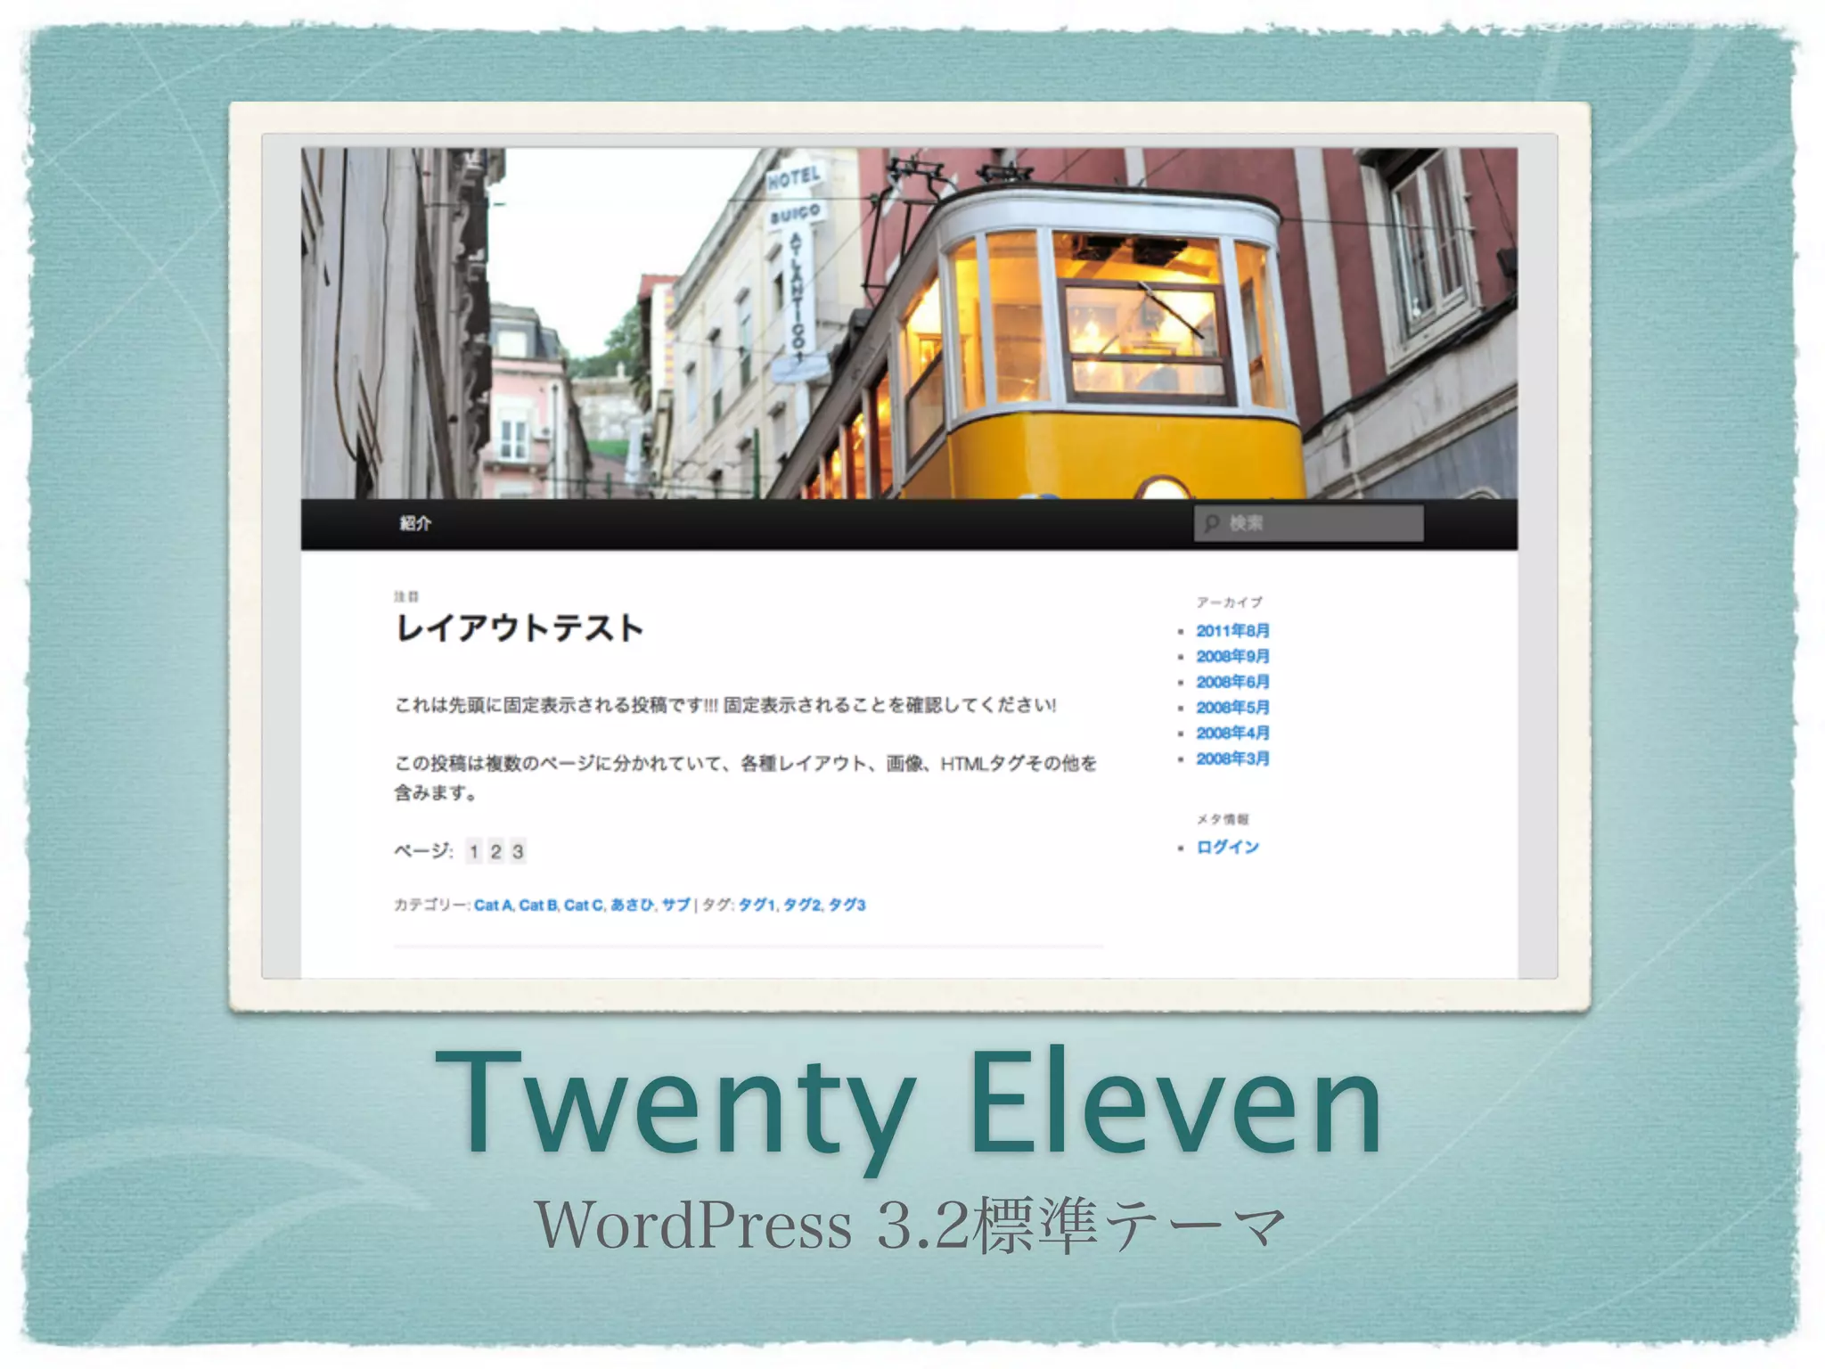Click the tram header image

click(x=909, y=323)
